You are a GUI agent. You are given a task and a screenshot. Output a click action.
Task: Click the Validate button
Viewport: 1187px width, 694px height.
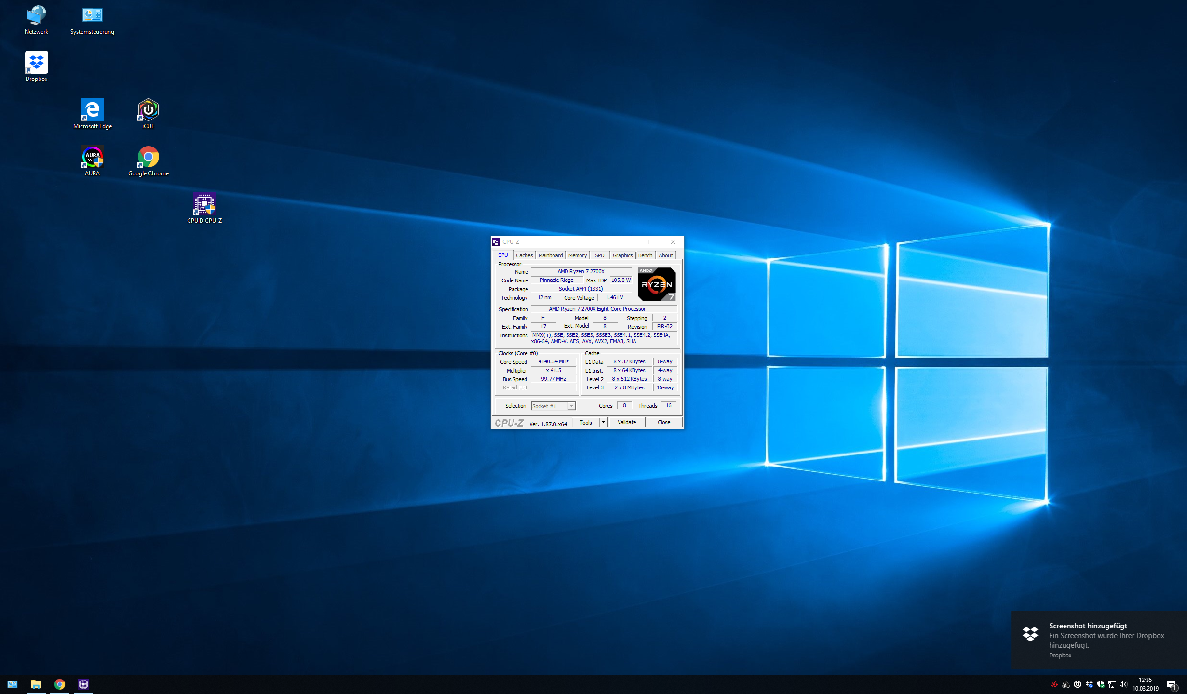pyautogui.click(x=626, y=422)
